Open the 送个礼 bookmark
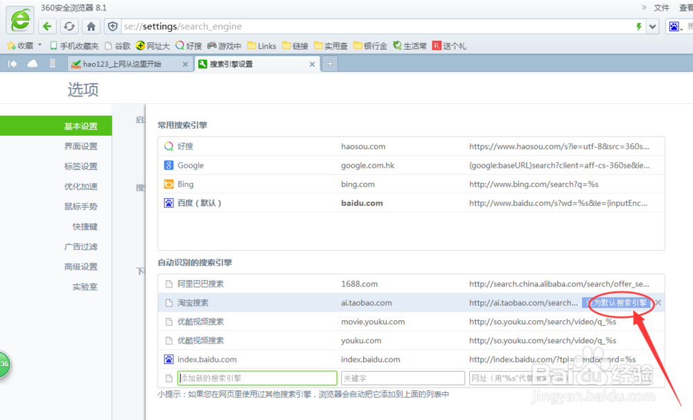Viewport: 693px width, 420px height. [x=449, y=46]
